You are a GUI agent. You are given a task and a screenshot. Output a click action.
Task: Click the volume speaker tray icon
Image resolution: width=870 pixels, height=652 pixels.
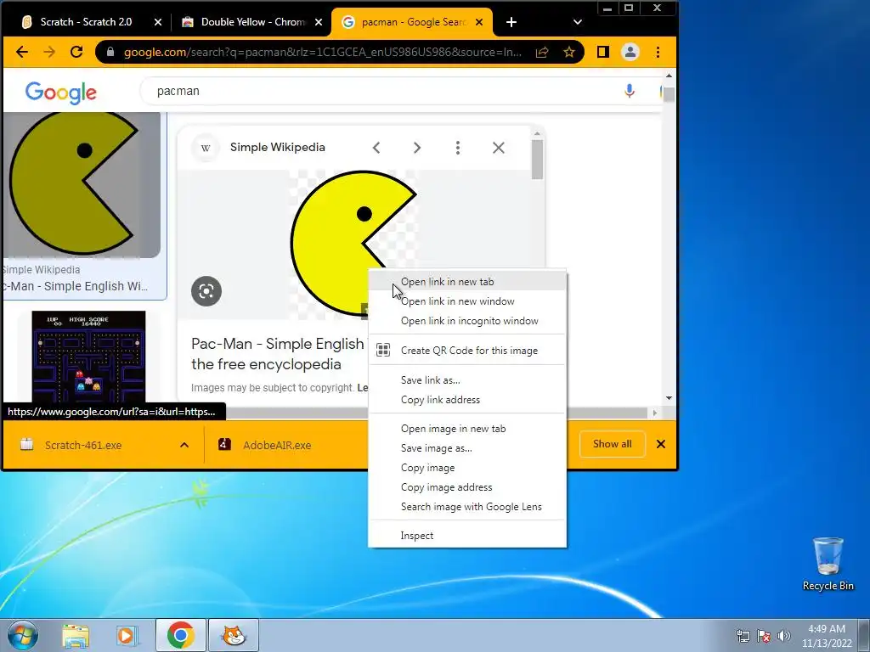784,635
